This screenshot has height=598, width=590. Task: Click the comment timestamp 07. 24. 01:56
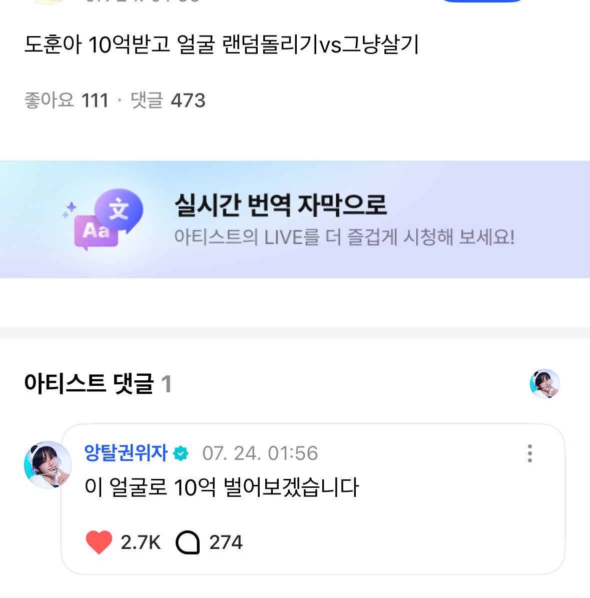(260, 453)
